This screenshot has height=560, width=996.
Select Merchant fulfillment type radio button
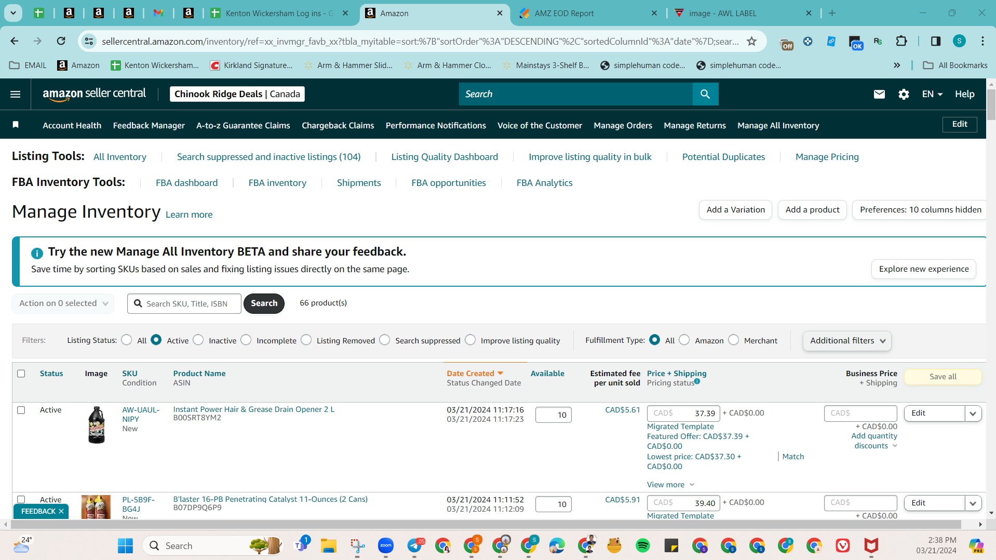pos(733,340)
